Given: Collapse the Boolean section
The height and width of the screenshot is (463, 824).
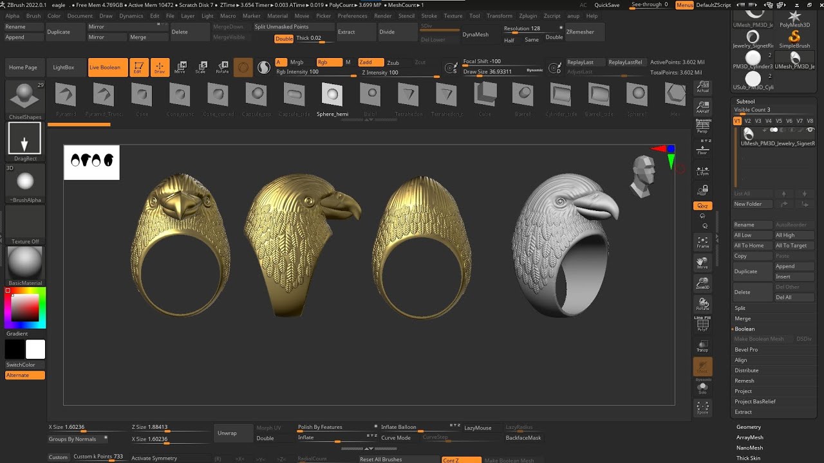Looking at the screenshot, I should coord(745,329).
